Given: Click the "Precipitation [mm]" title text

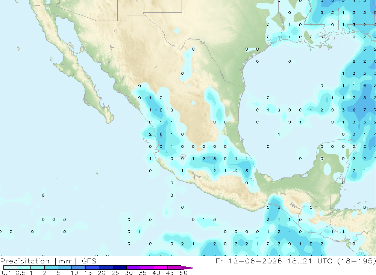Looking at the screenshot, I should (38, 261).
